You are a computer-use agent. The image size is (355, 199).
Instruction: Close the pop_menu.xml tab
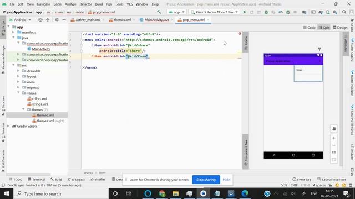coord(207,20)
